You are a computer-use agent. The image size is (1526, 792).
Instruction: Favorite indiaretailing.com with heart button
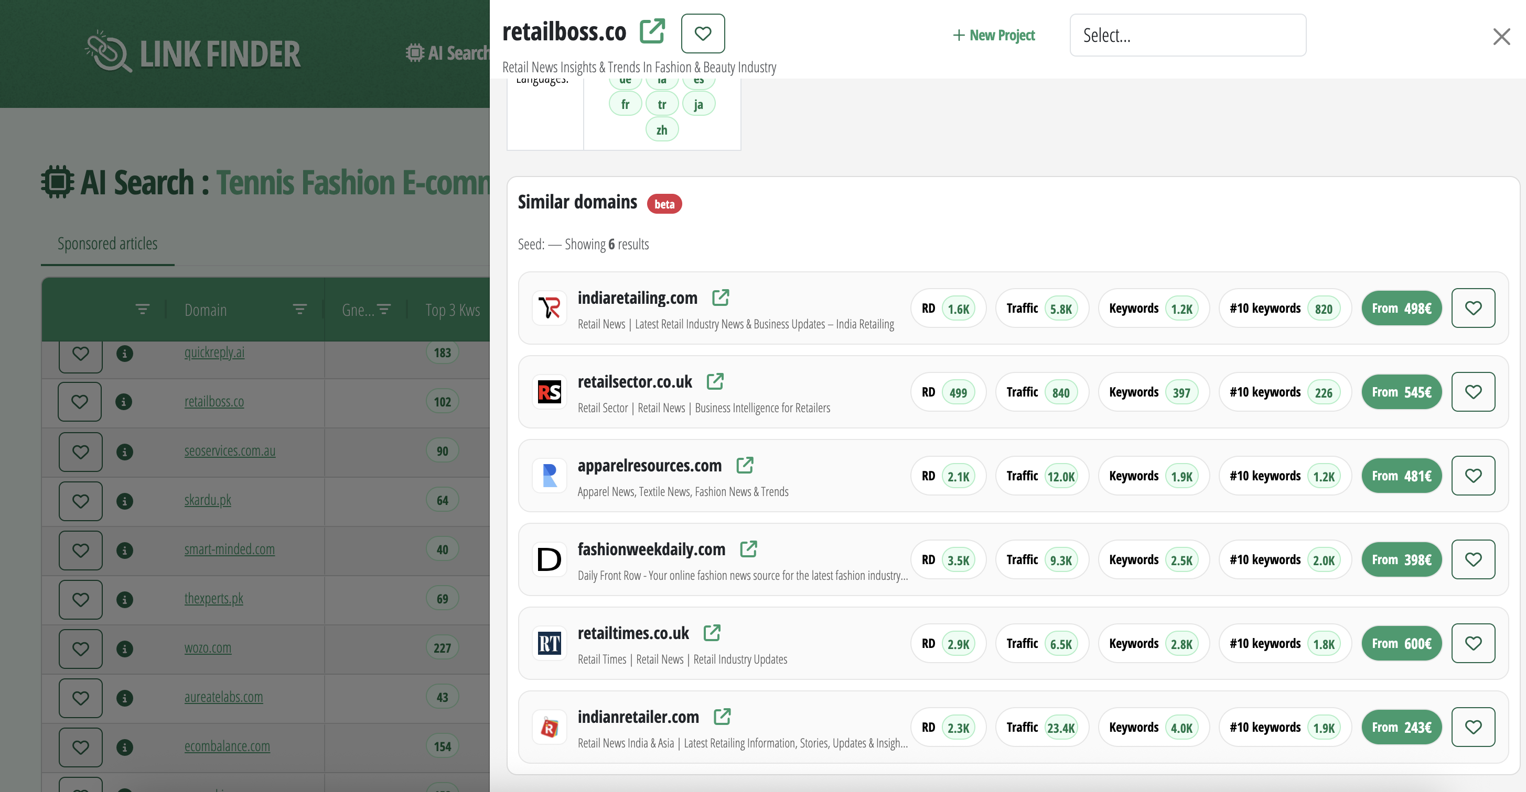pyautogui.click(x=1473, y=308)
